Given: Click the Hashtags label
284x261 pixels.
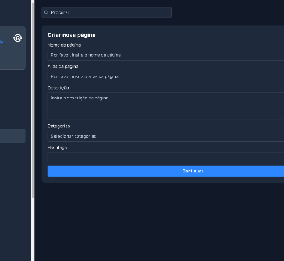Looking at the screenshot, I should [x=57, y=148].
